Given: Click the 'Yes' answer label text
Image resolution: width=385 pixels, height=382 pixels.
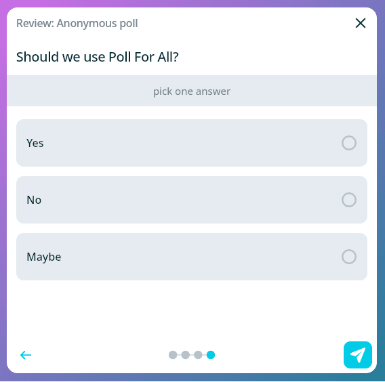Looking at the screenshot, I should pos(35,143).
